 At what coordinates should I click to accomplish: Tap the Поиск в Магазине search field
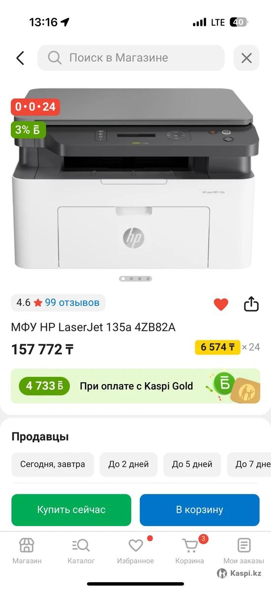[131, 58]
